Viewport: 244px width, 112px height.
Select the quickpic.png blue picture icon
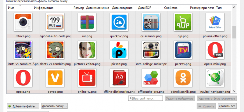click(x=119, y=22)
